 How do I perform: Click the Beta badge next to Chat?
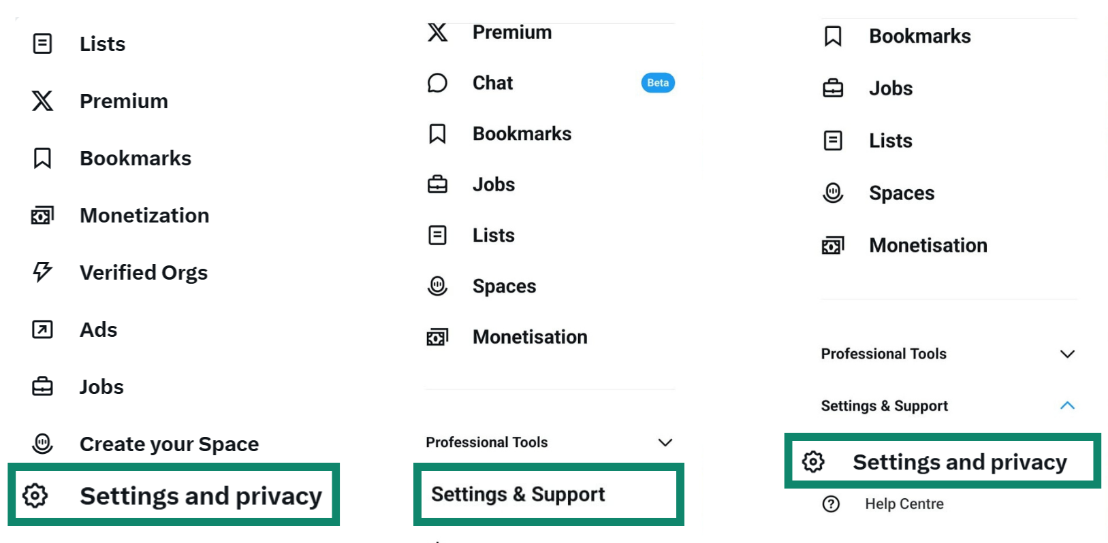point(657,82)
